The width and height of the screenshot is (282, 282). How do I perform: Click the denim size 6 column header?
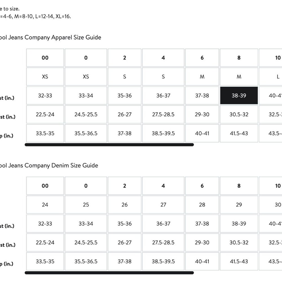click(x=202, y=186)
